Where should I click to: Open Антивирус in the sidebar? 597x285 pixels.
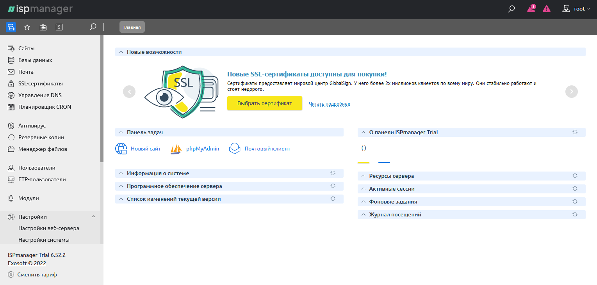click(32, 126)
